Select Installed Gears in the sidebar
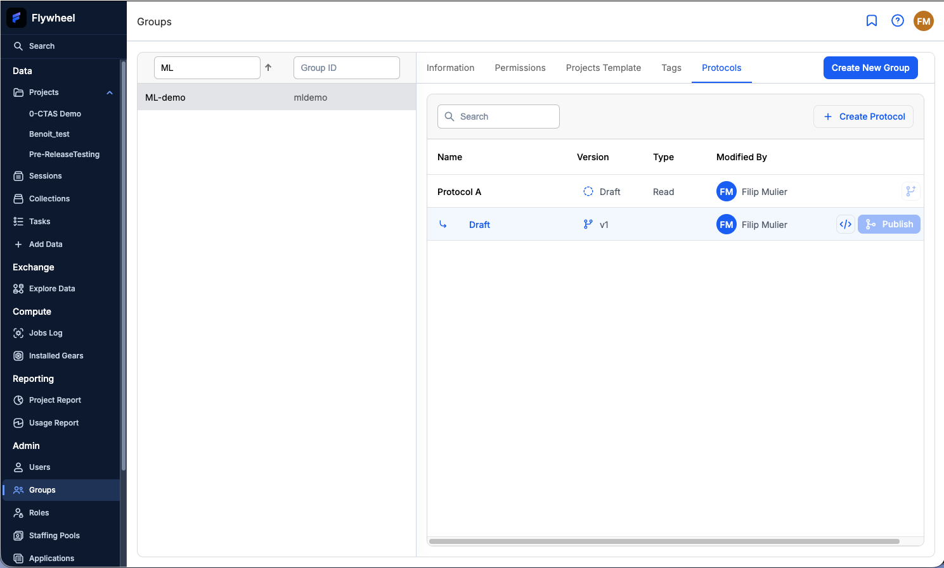This screenshot has height=568, width=944. click(x=56, y=355)
